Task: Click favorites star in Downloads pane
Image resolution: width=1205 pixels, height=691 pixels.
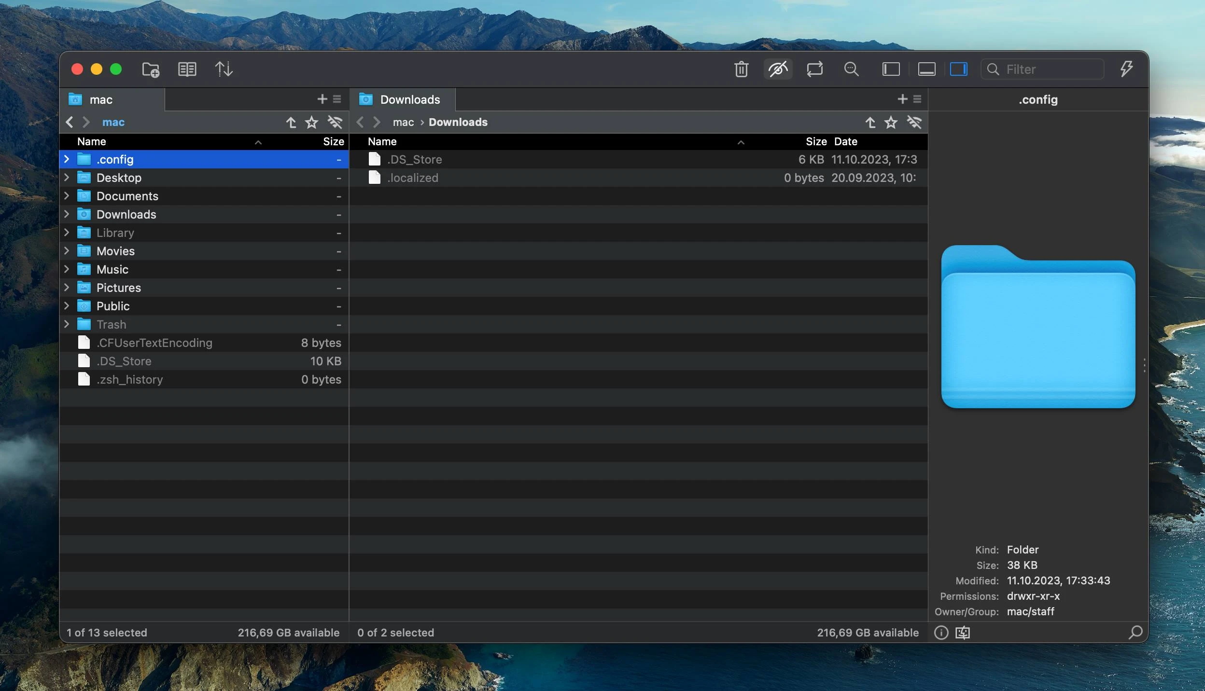Action: click(891, 122)
